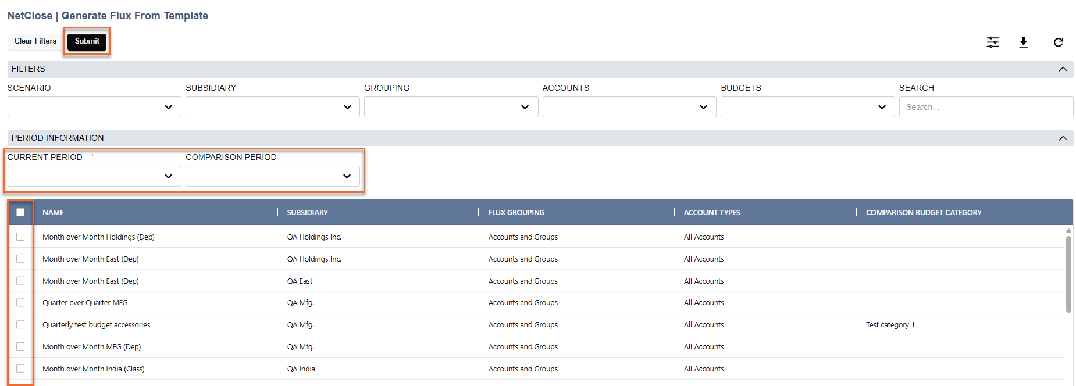1076x386 pixels.
Task: Open the Accounts dropdown
Action: tap(629, 107)
